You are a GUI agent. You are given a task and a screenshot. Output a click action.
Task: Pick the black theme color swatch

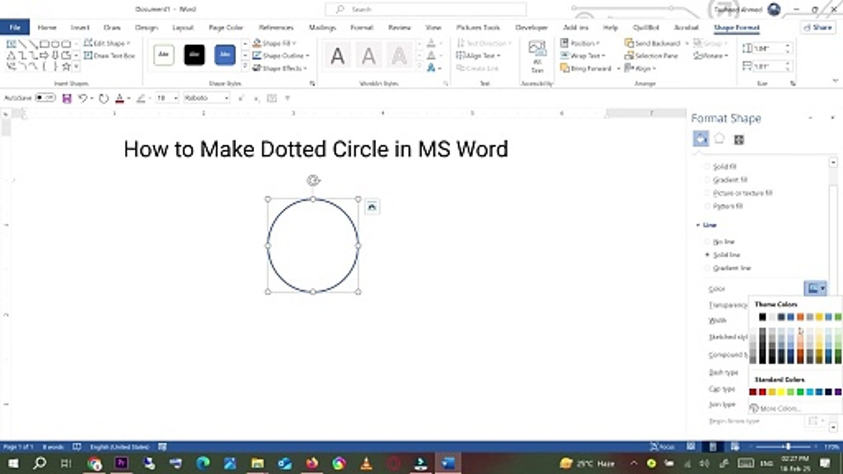coord(762,317)
